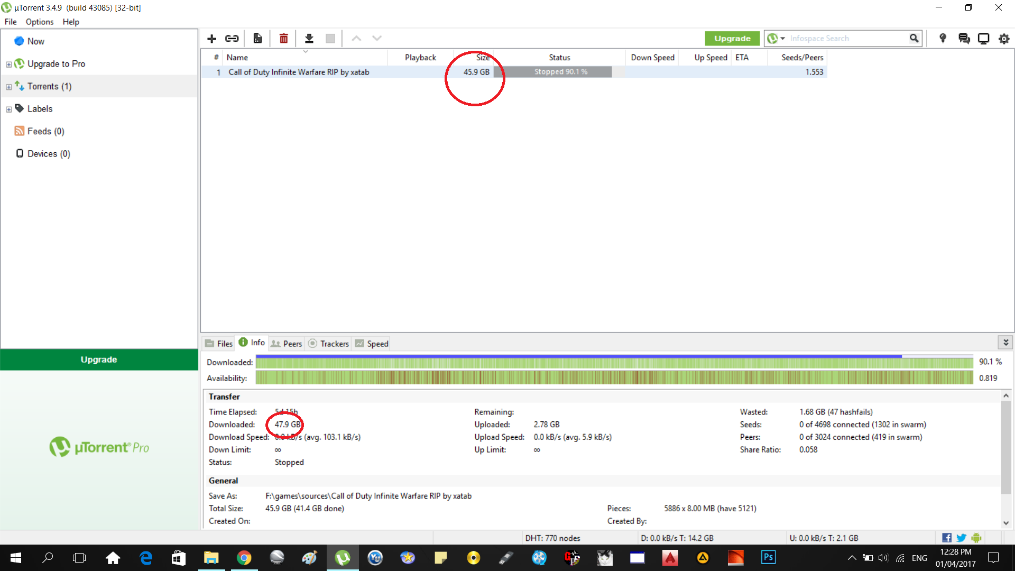1015x571 pixels.
Task: Select Feeds (0) in sidebar
Action: (x=45, y=131)
